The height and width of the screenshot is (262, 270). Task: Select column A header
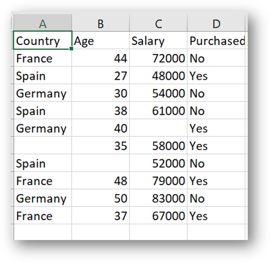pyautogui.click(x=43, y=23)
